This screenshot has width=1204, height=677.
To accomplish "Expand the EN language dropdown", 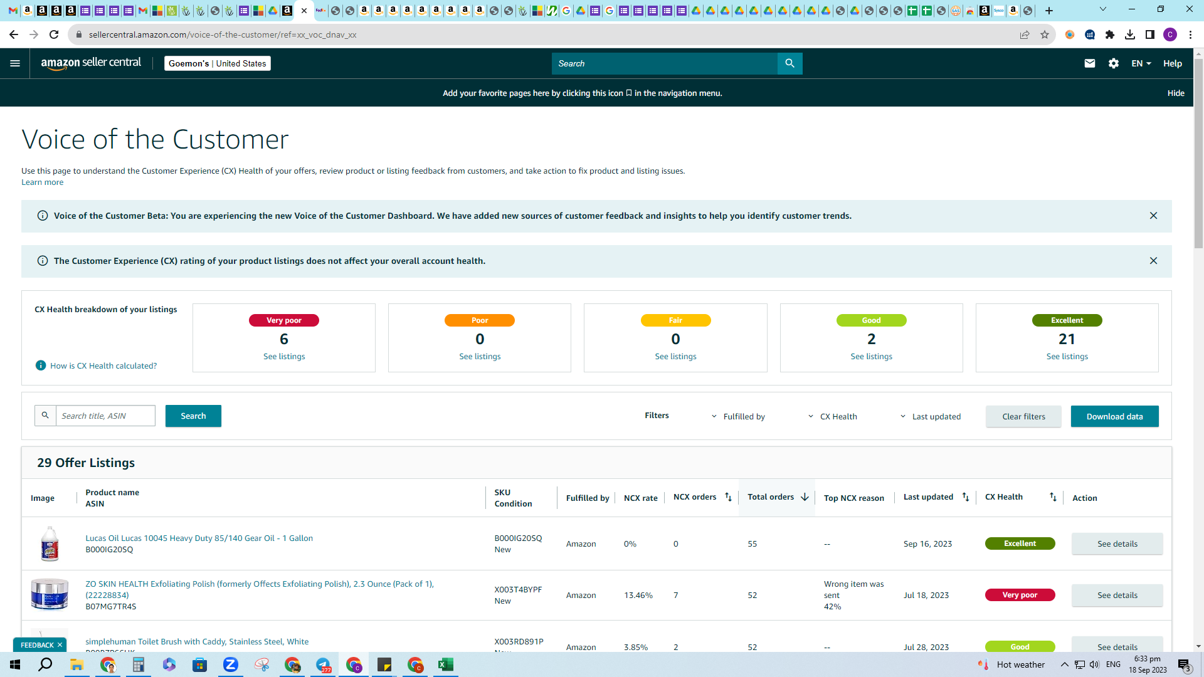I will 1141,63.
